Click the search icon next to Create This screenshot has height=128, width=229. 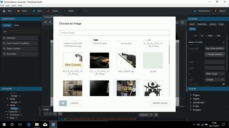click(156, 115)
